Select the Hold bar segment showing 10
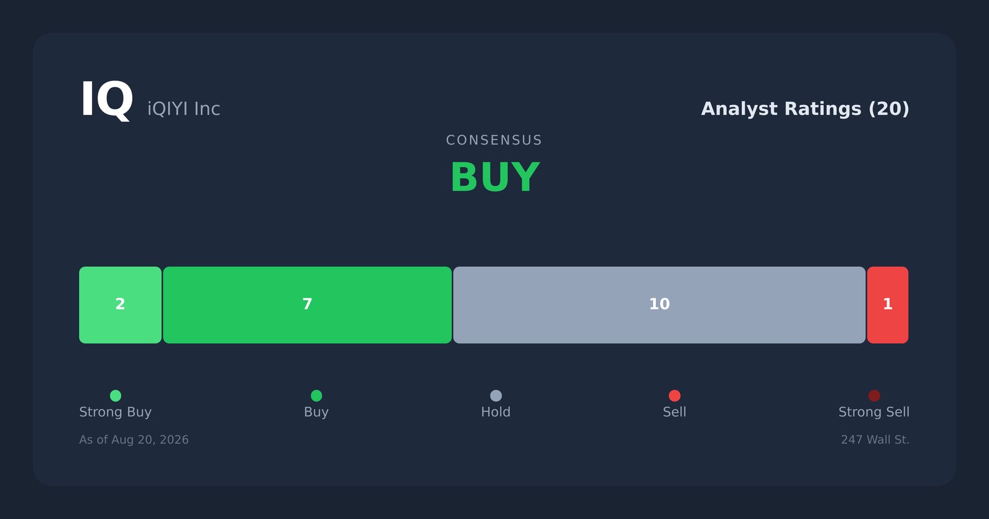Viewport: 989px width, 519px height. point(659,305)
